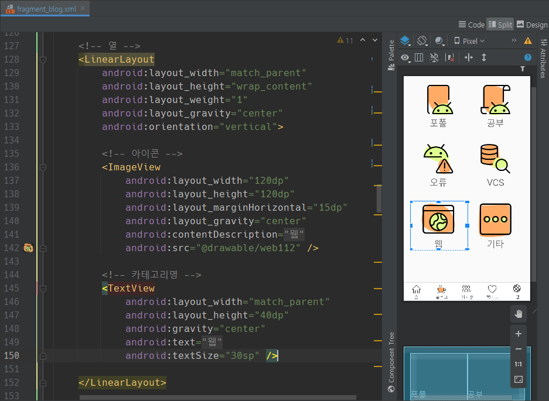Switch to Code view mode
This screenshot has height=401, width=549.
click(472, 25)
